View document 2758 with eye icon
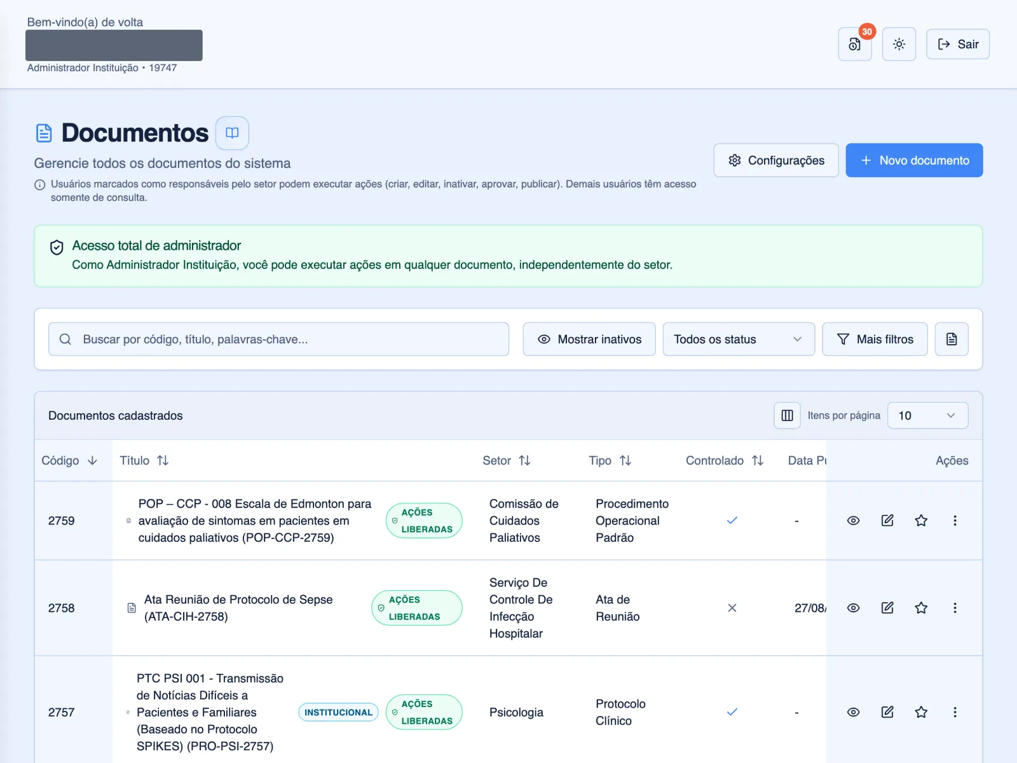 854,608
